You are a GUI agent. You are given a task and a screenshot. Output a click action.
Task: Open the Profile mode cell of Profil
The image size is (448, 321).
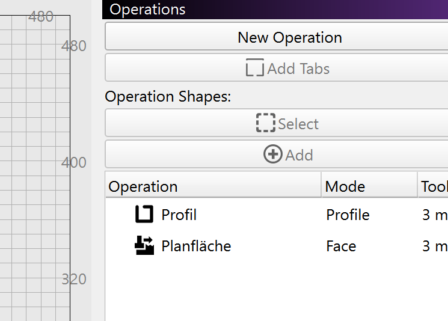pos(348,215)
